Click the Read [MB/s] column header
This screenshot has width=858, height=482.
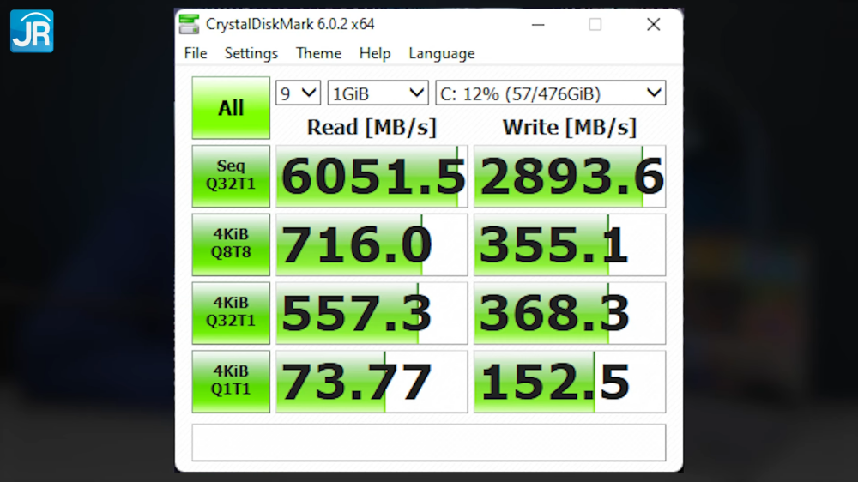372,128
